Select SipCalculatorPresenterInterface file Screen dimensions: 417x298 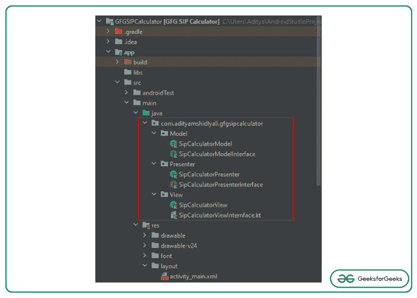coord(220,185)
